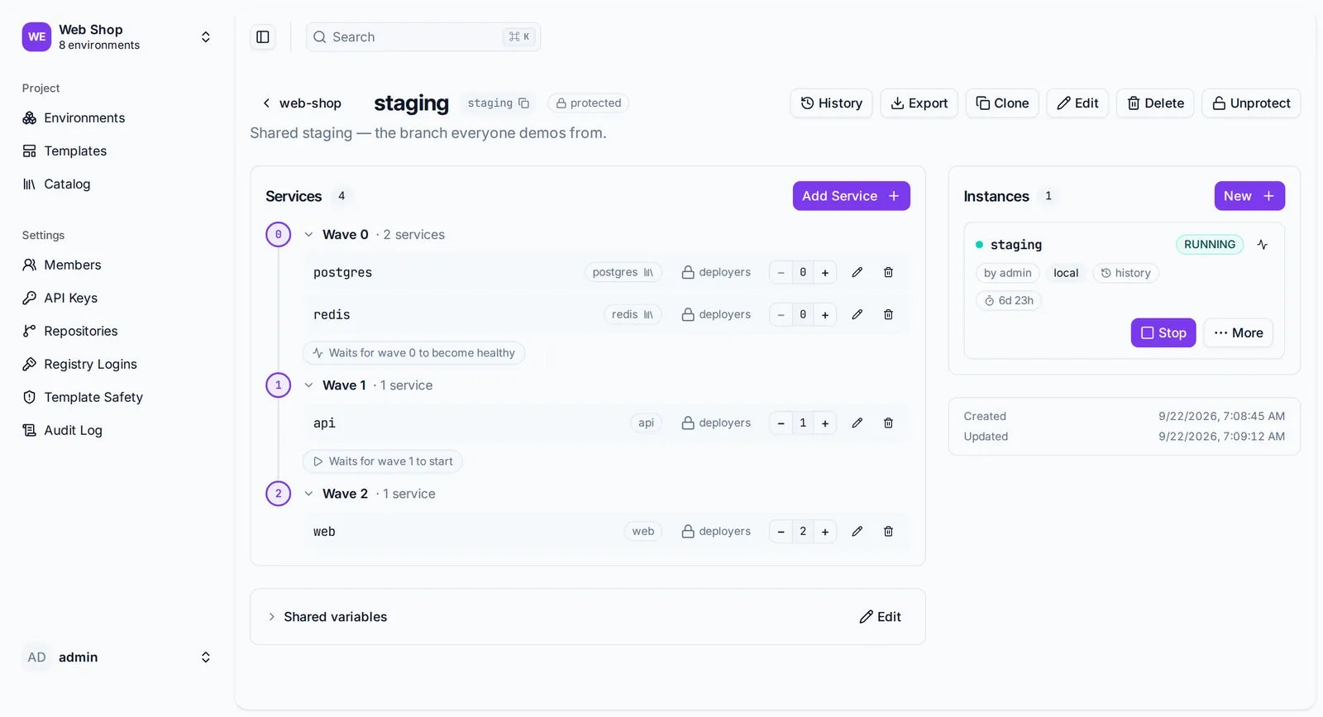Expand the Shared variables section
The image size is (1323, 717).
[x=327, y=617]
